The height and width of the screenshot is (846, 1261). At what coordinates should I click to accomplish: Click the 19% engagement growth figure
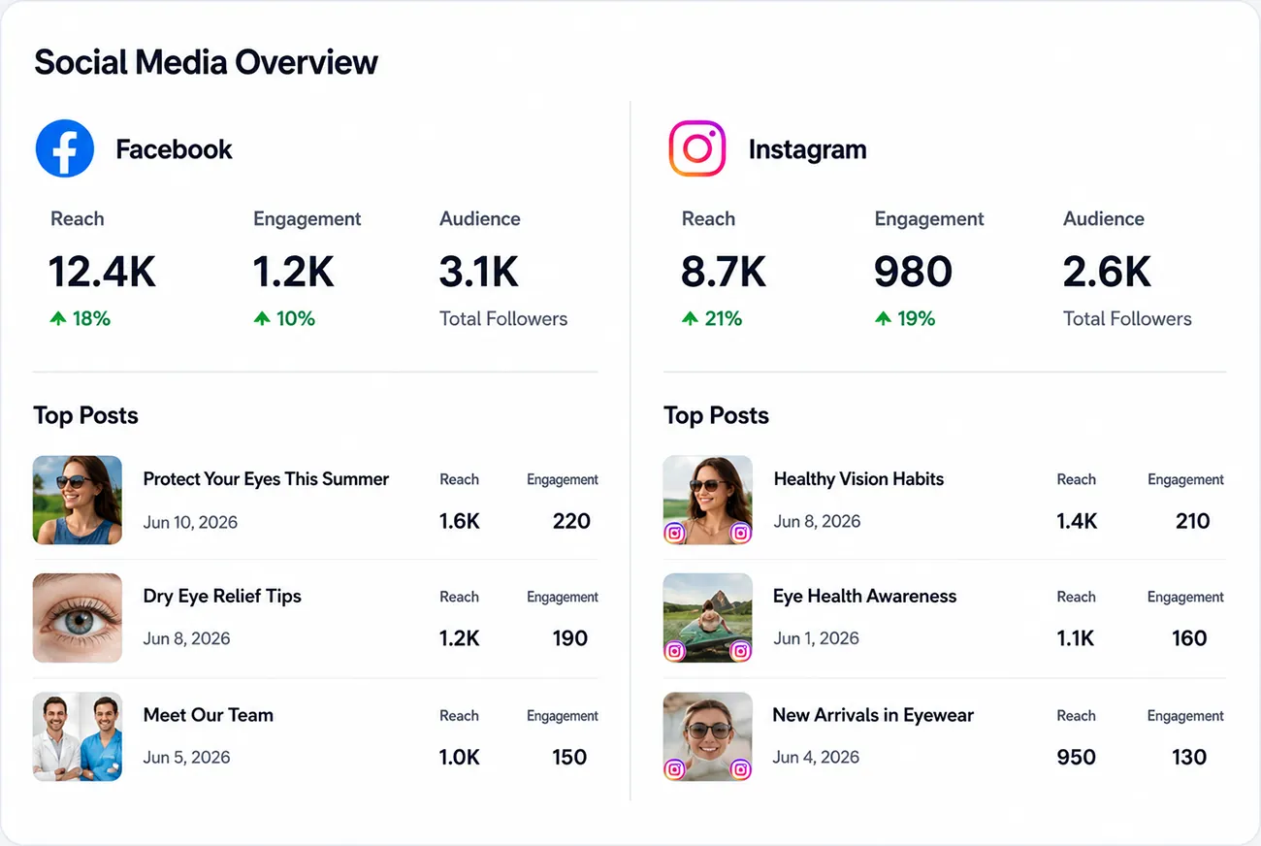point(917,318)
